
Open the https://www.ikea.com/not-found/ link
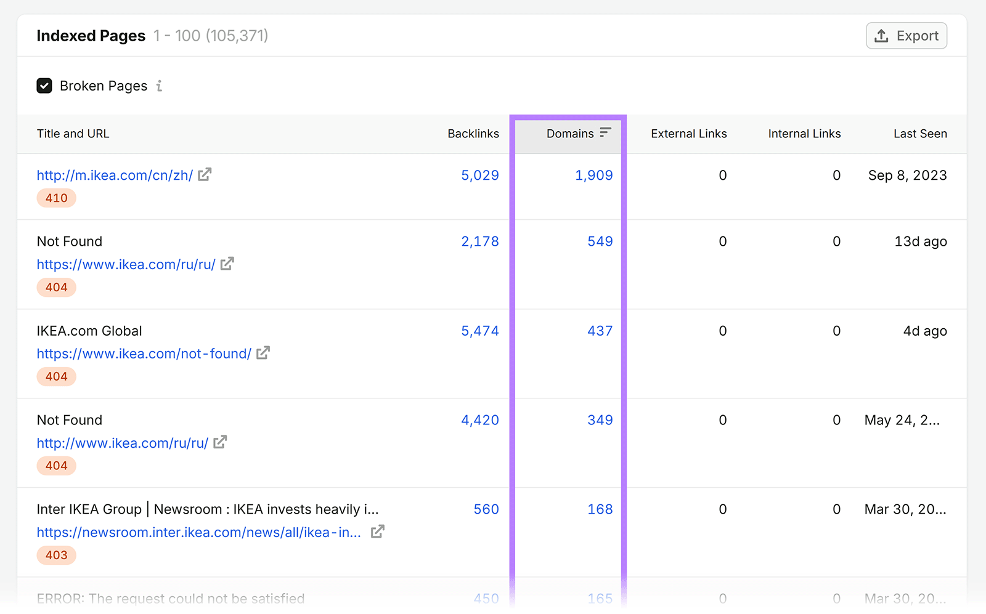[x=144, y=354]
